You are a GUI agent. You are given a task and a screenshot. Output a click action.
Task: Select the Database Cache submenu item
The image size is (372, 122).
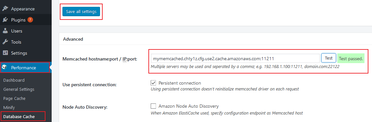tap(19, 116)
